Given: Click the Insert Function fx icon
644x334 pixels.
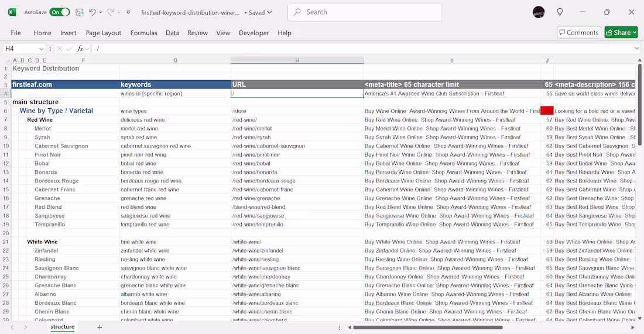Looking at the screenshot, I should click(80, 49).
